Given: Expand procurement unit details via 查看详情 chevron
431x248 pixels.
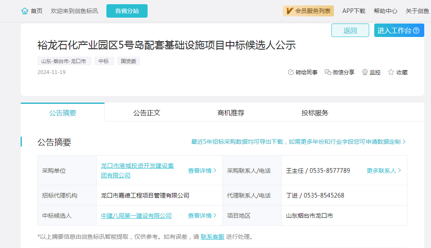Looking at the screenshot, I should coord(214,170).
